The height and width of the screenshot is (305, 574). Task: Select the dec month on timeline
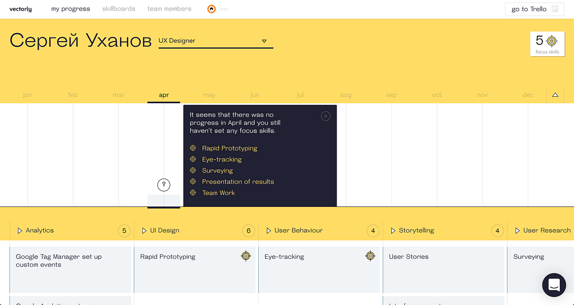click(528, 95)
